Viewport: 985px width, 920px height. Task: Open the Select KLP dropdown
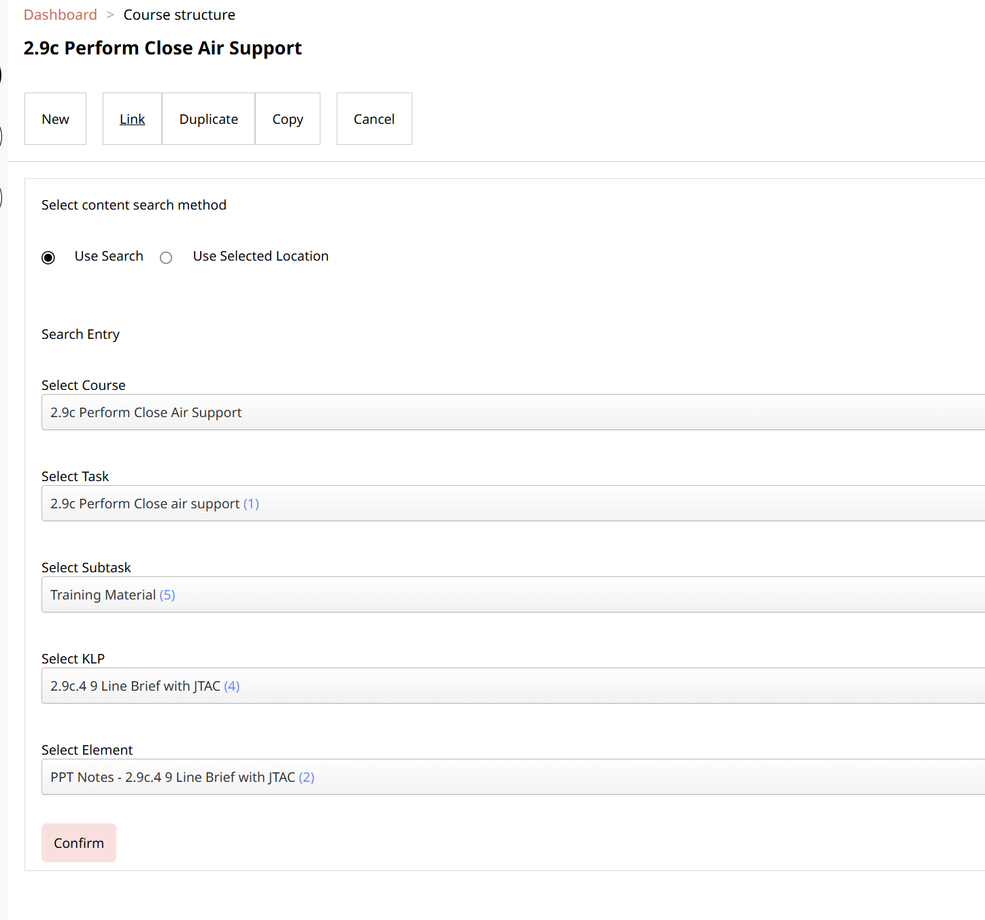tap(476, 686)
